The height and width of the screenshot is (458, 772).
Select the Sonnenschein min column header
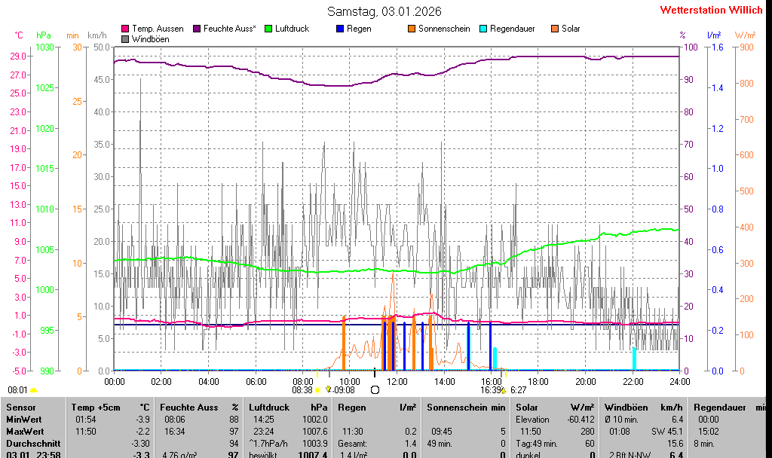point(466,408)
